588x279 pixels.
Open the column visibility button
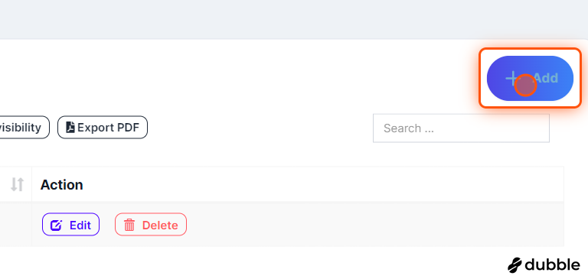pyautogui.click(x=23, y=128)
